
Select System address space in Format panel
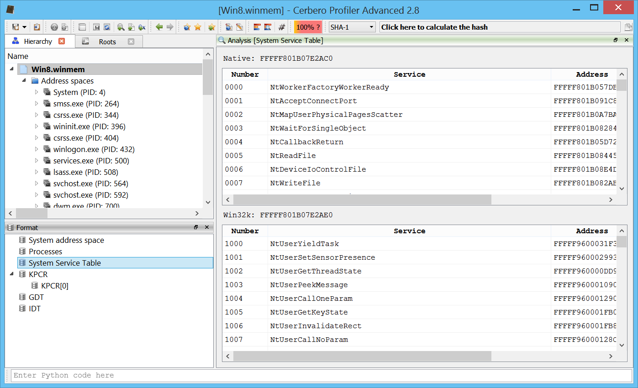[x=66, y=240]
